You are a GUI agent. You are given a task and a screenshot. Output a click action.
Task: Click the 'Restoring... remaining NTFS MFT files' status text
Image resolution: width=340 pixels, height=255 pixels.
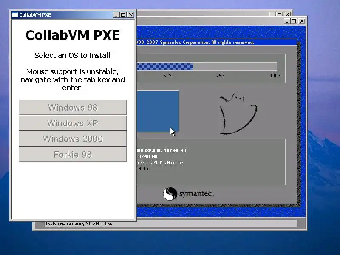tap(79, 224)
